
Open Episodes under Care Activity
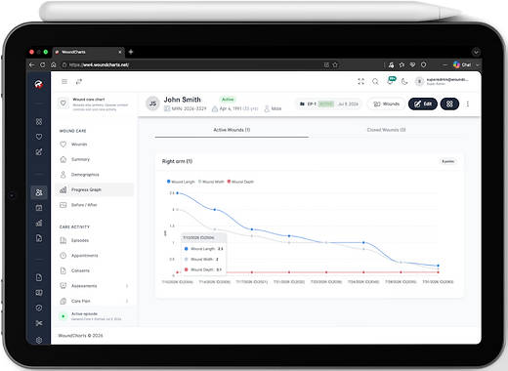pyautogui.click(x=95, y=240)
